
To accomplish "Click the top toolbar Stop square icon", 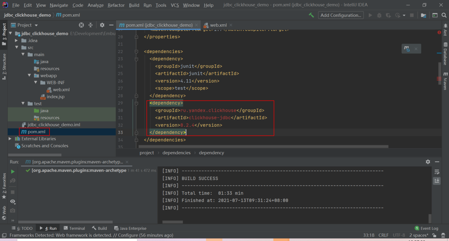I will point(412,15).
